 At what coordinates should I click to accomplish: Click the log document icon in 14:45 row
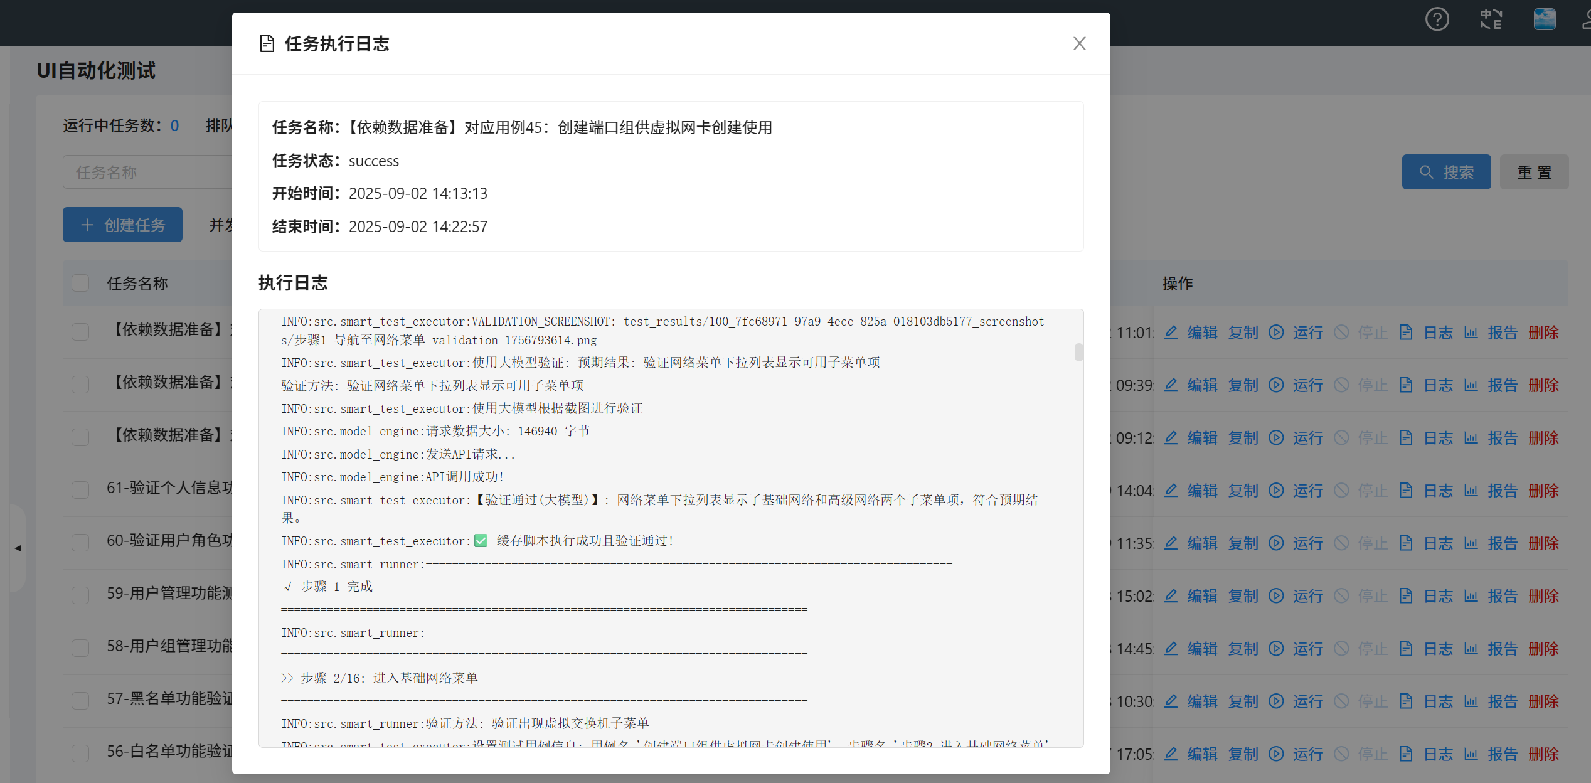(1406, 649)
